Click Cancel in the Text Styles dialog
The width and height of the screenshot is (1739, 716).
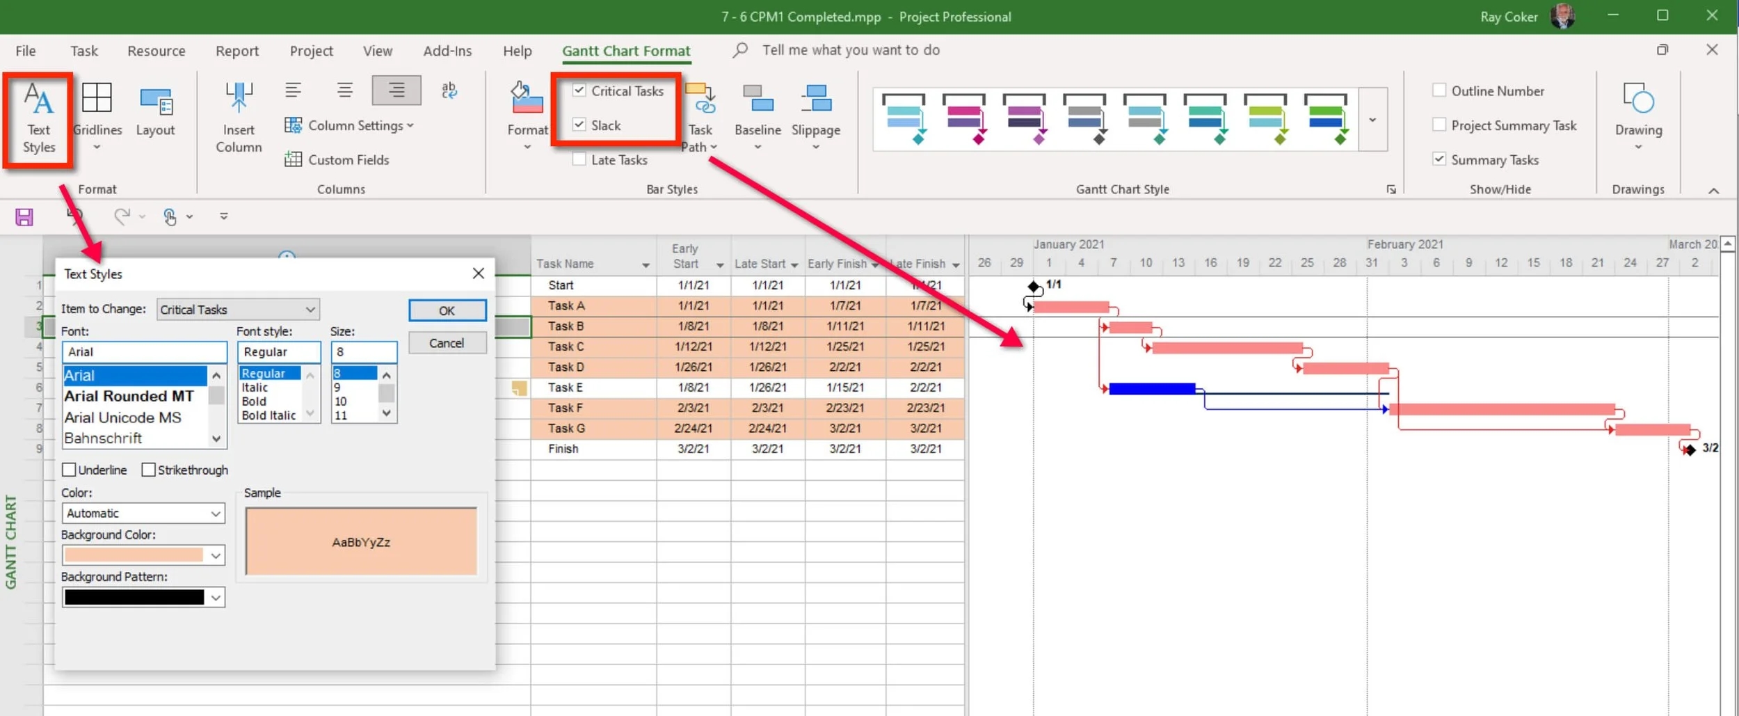447,342
